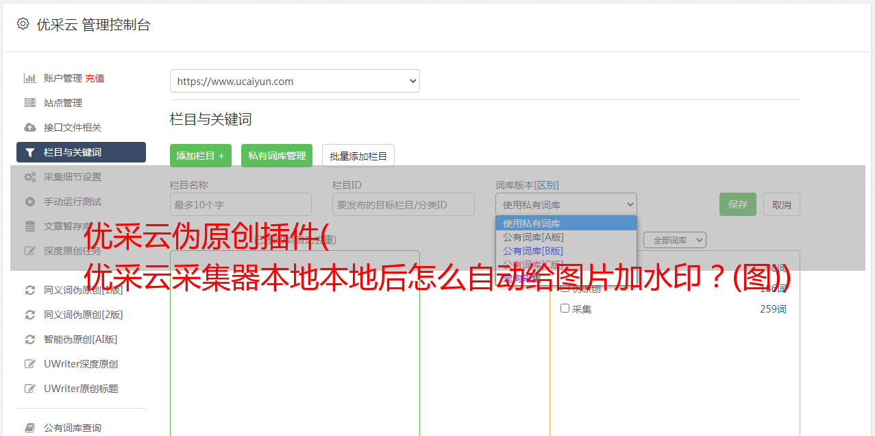This screenshot has height=436, width=875.
Task: Click the funnel icon for 栏目与关键词
Action: coord(30,152)
